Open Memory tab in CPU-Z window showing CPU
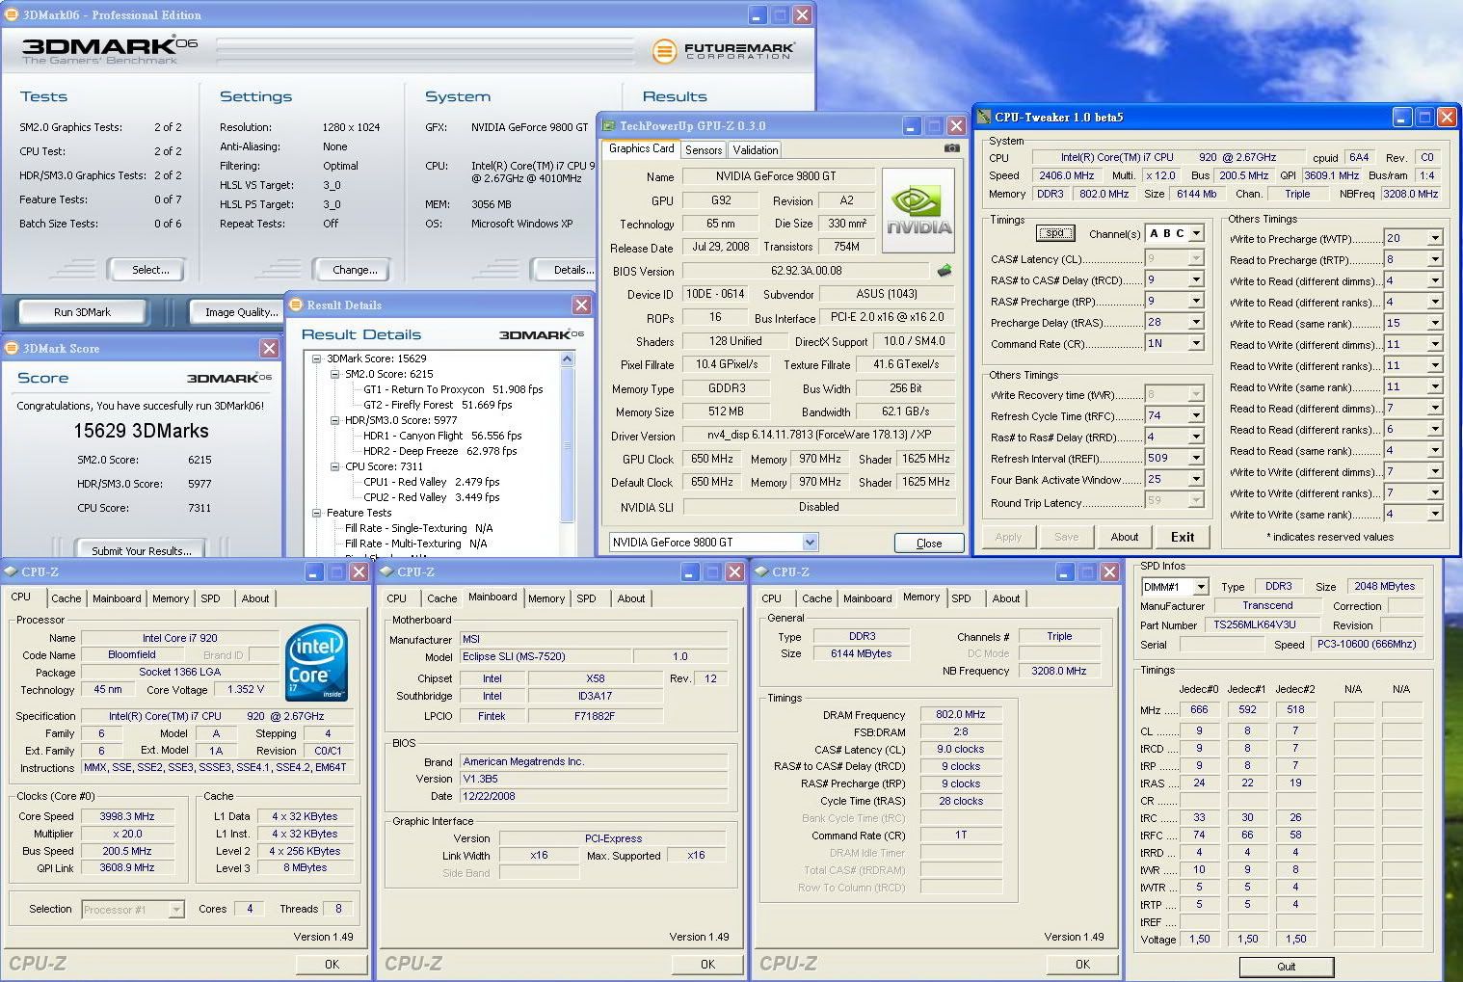This screenshot has width=1463, height=982. pos(171,598)
